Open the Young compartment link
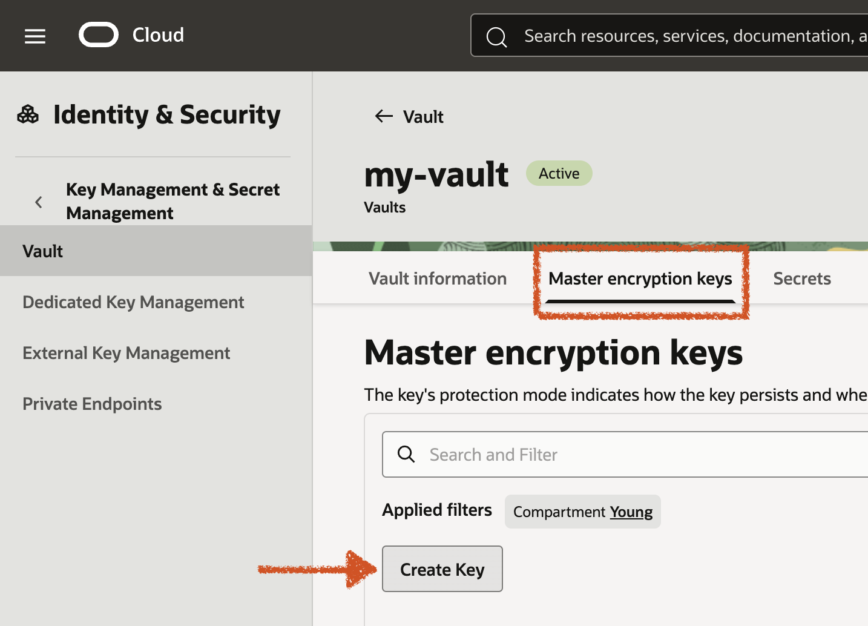Image resolution: width=868 pixels, height=626 pixels. click(x=631, y=512)
